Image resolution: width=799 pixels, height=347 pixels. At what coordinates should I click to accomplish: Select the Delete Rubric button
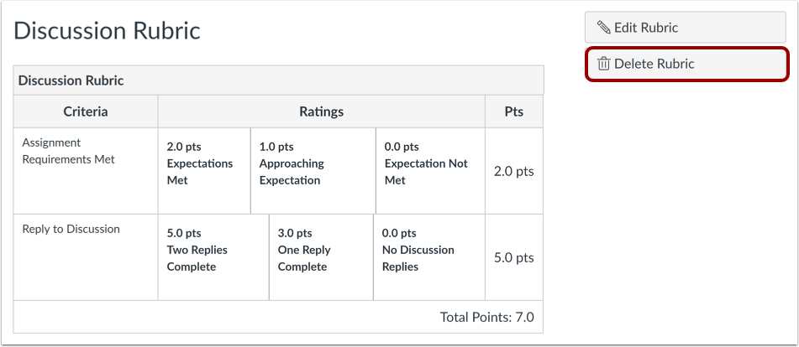tap(687, 64)
